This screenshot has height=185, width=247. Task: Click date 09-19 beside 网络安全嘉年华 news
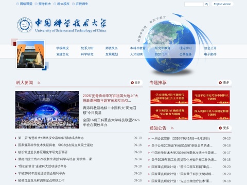[137, 138]
